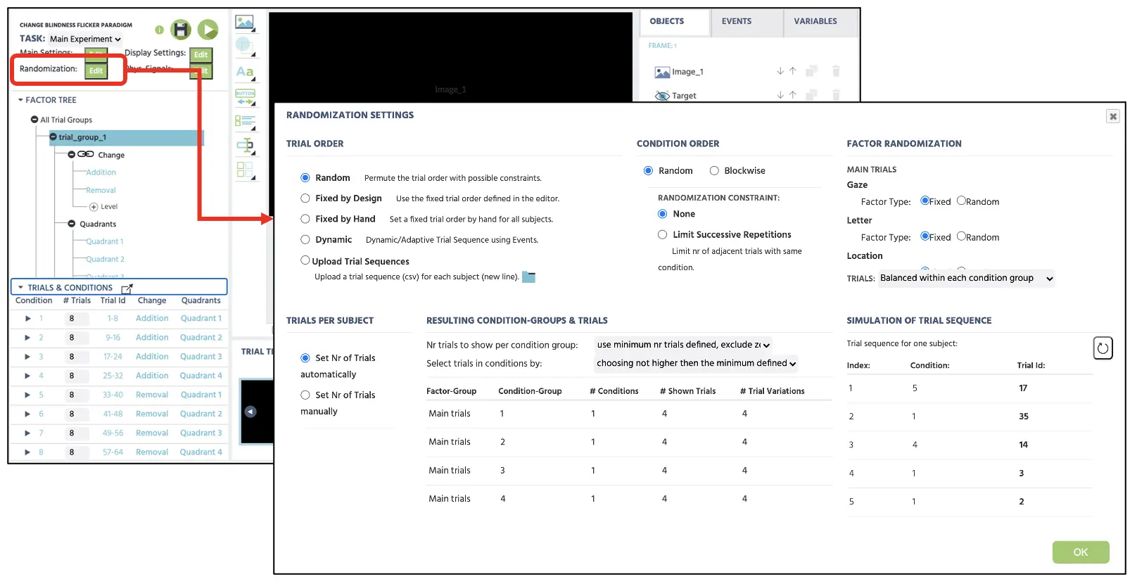The height and width of the screenshot is (584, 1137).
Task: Collapse the FACTOR TREE section
Action: click(20, 100)
